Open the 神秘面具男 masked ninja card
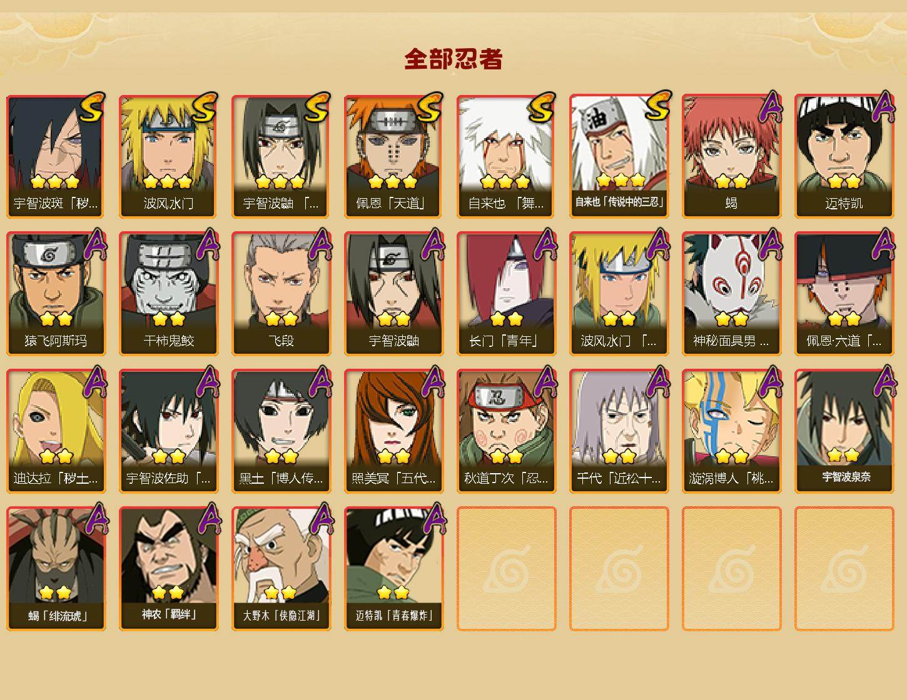Image resolution: width=907 pixels, height=700 pixels. [731, 294]
